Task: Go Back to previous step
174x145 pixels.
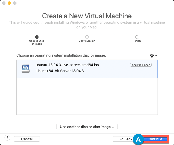Action: pos(124,139)
